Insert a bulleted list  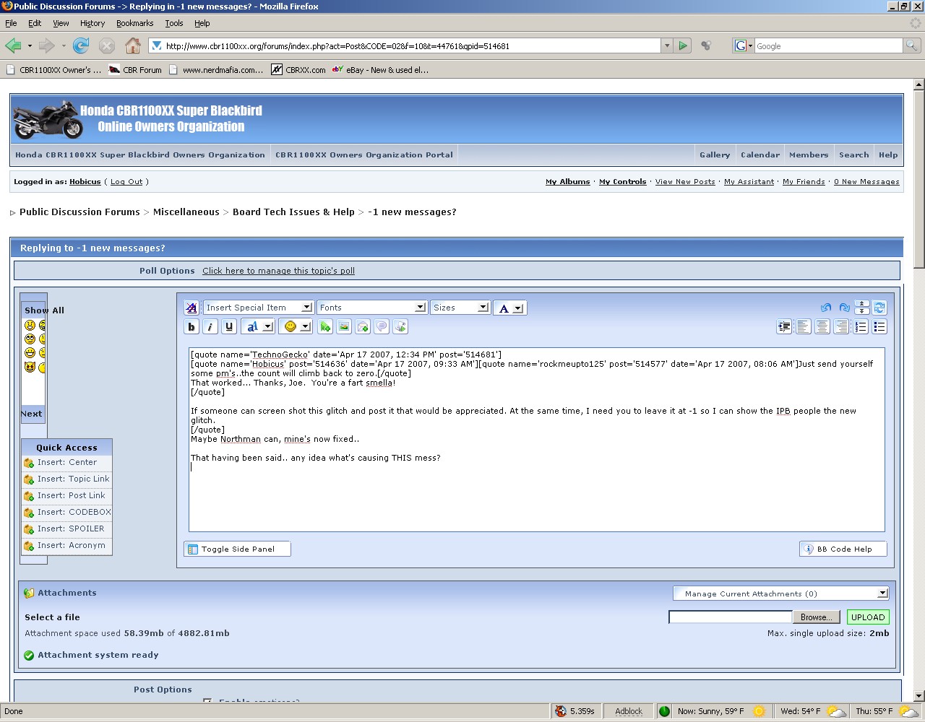879,327
